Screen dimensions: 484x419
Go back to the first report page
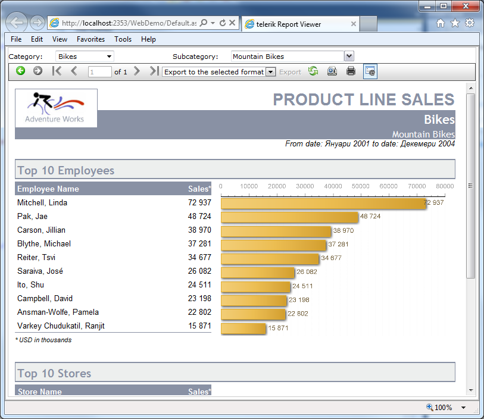[x=57, y=71]
